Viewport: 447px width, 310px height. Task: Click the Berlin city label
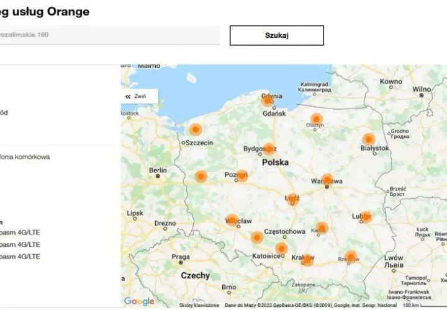point(158,170)
